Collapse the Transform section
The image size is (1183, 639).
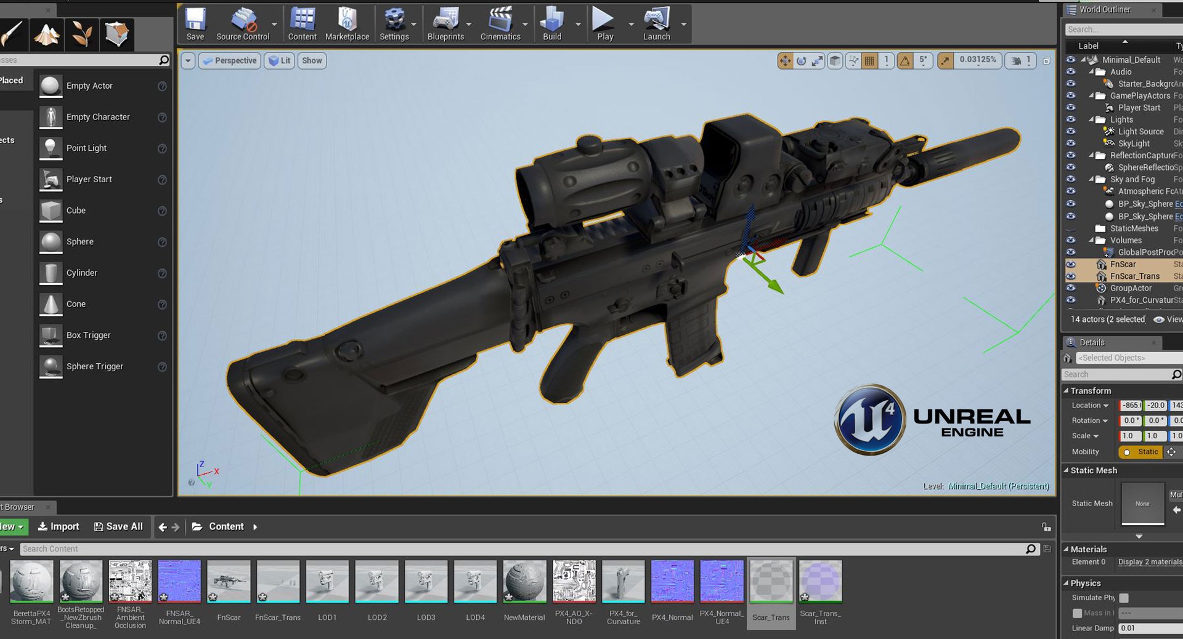click(1066, 391)
